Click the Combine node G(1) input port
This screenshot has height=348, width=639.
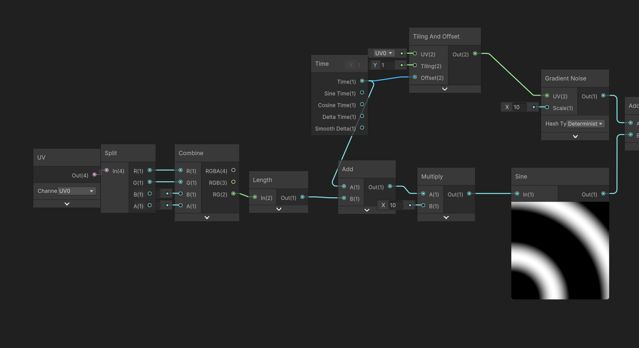[181, 182]
